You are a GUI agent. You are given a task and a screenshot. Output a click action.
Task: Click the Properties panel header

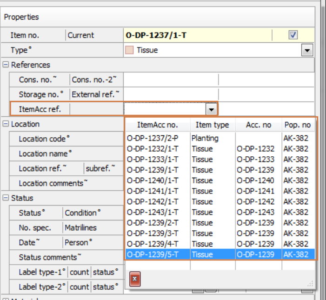[157, 17]
